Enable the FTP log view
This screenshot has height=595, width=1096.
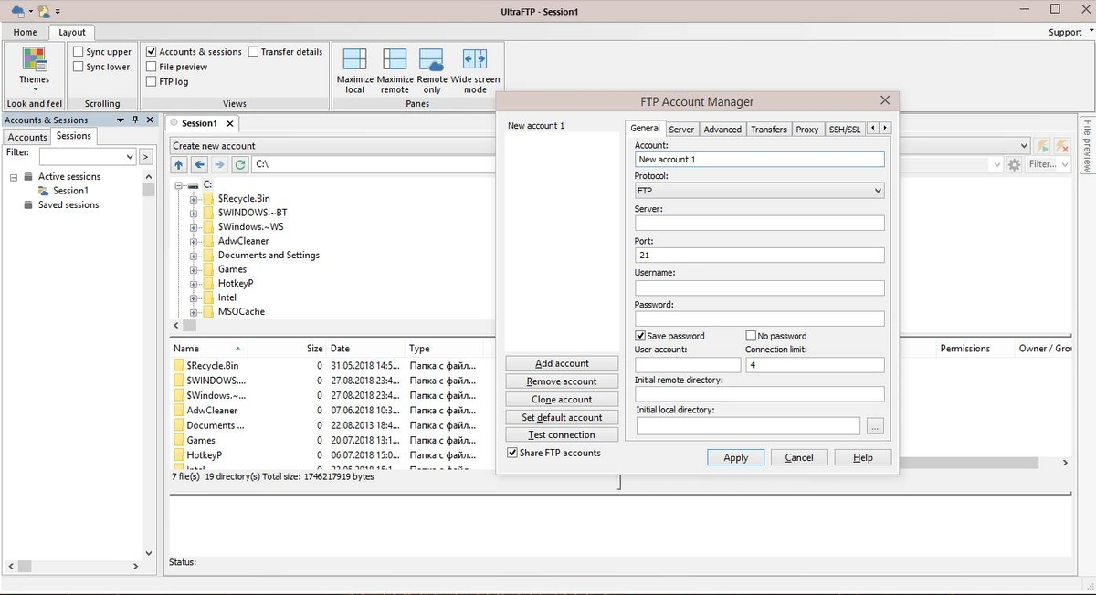152,81
